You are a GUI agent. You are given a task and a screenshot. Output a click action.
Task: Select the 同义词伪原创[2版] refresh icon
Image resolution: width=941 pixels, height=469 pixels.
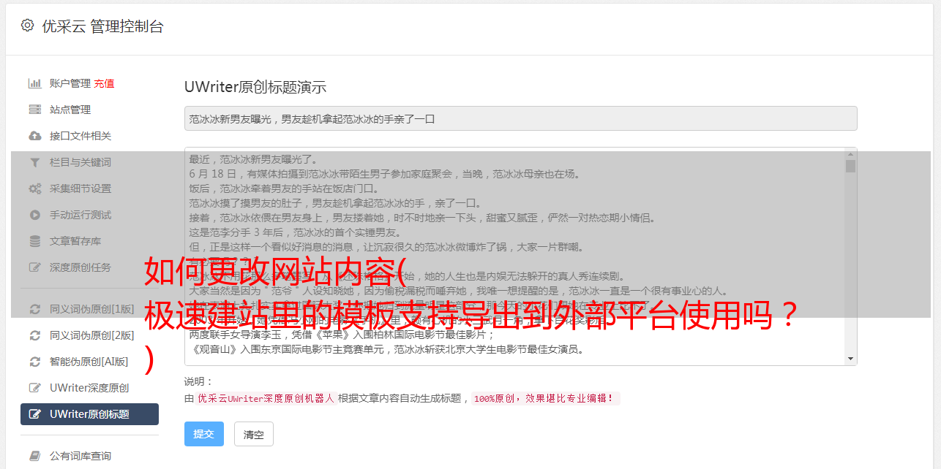(x=34, y=335)
